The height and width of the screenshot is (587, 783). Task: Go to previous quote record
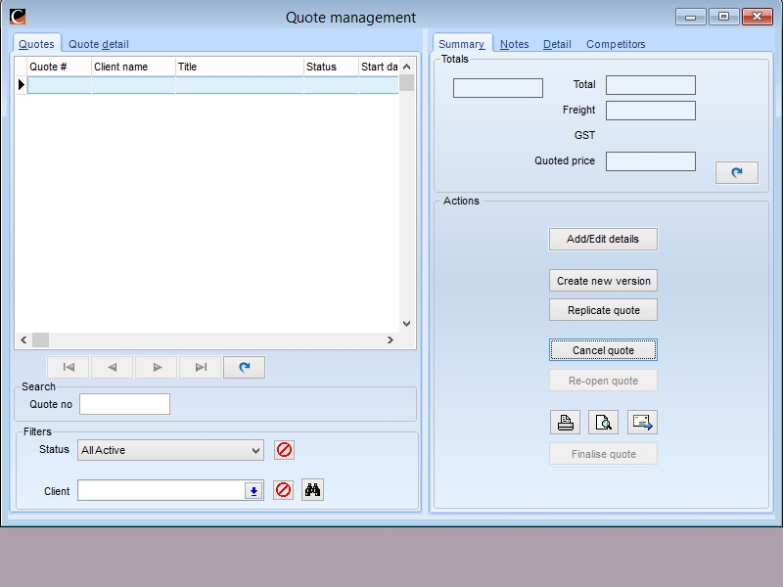coord(113,368)
